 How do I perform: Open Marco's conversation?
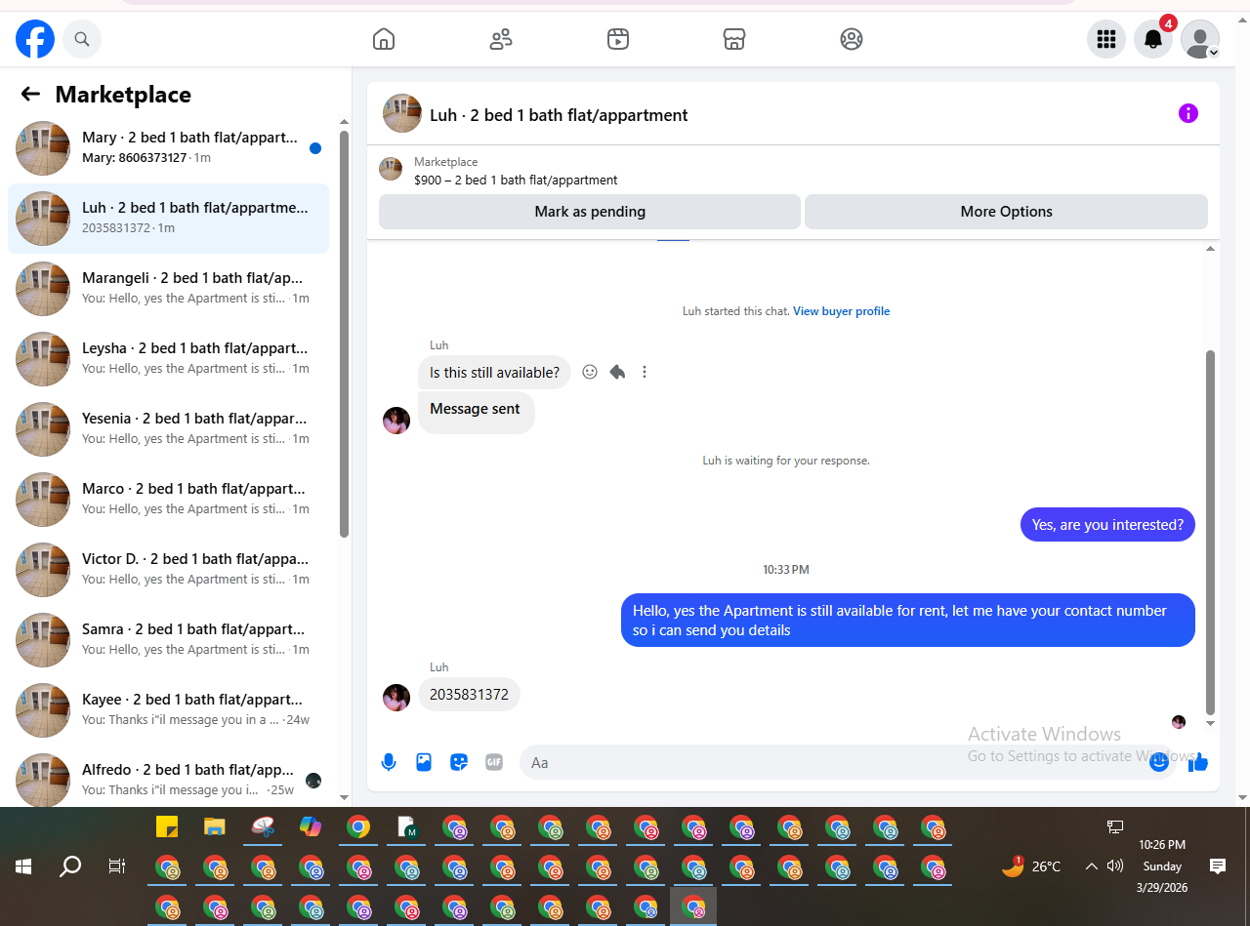(x=168, y=500)
